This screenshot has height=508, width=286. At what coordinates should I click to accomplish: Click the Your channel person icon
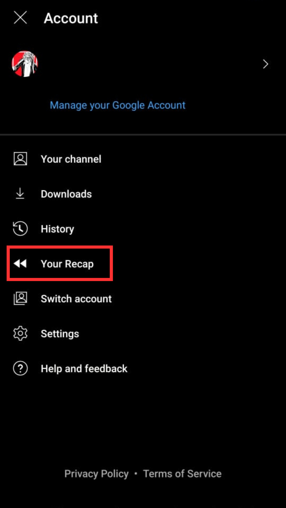(x=20, y=159)
